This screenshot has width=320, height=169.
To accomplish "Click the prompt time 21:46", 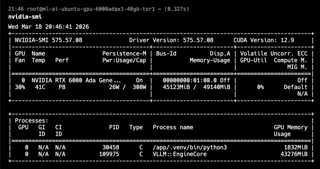I will tap(17, 9).
